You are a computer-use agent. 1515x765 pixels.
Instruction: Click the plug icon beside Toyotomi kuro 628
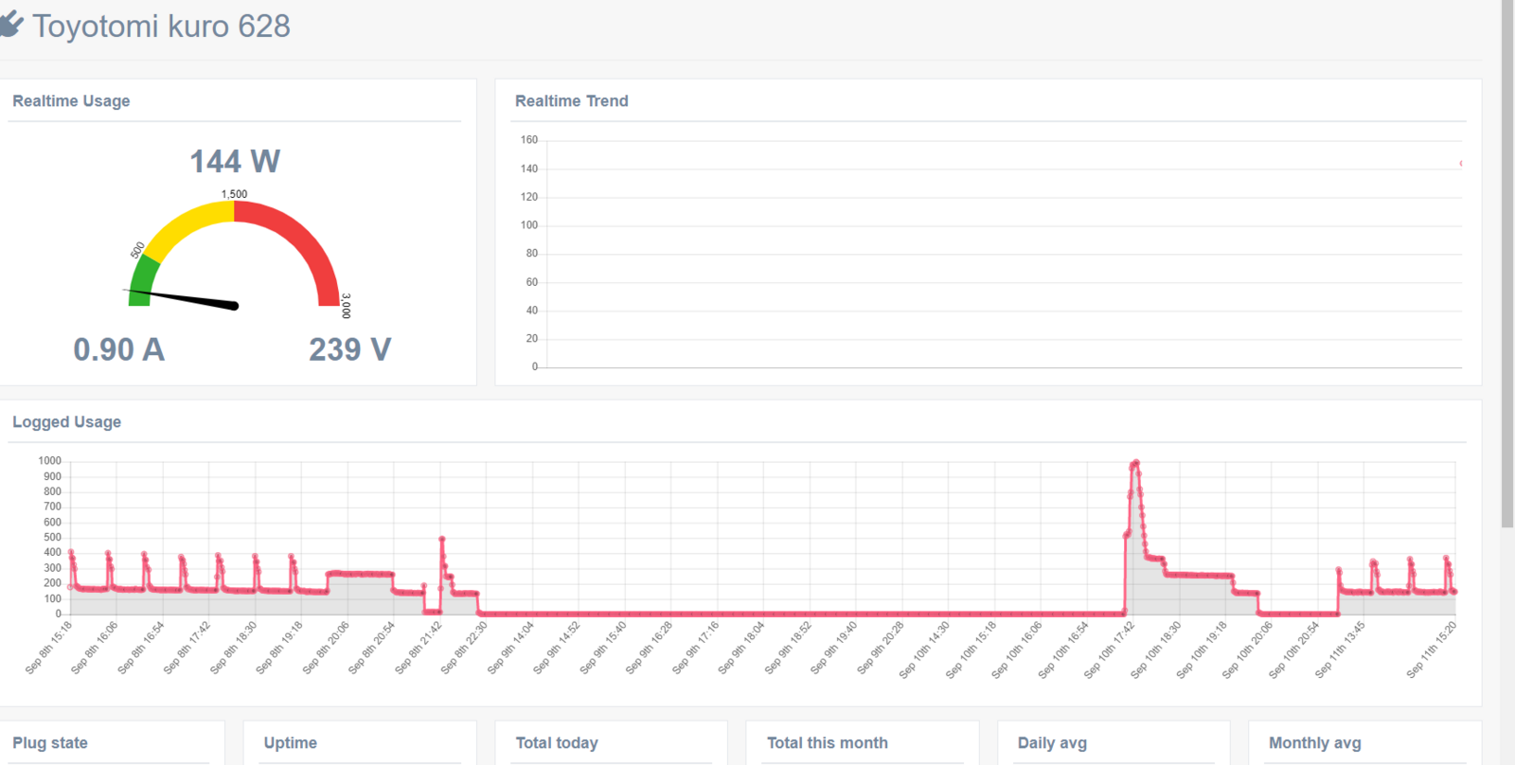(10, 26)
